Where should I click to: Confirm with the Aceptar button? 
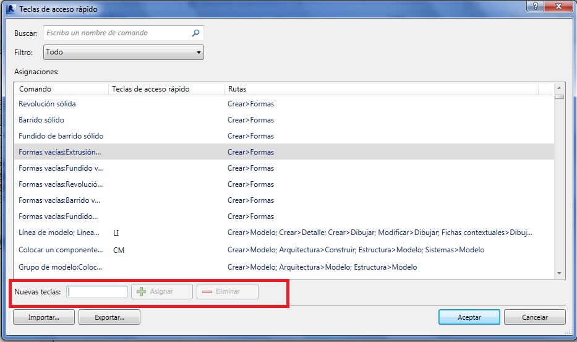pyautogui.click(x=469, y=317)
